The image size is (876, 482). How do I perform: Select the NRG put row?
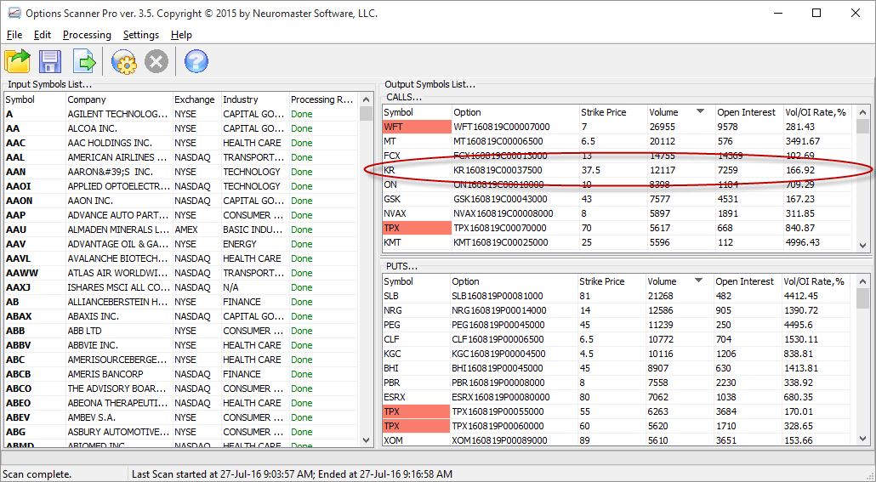click(618, 310)
